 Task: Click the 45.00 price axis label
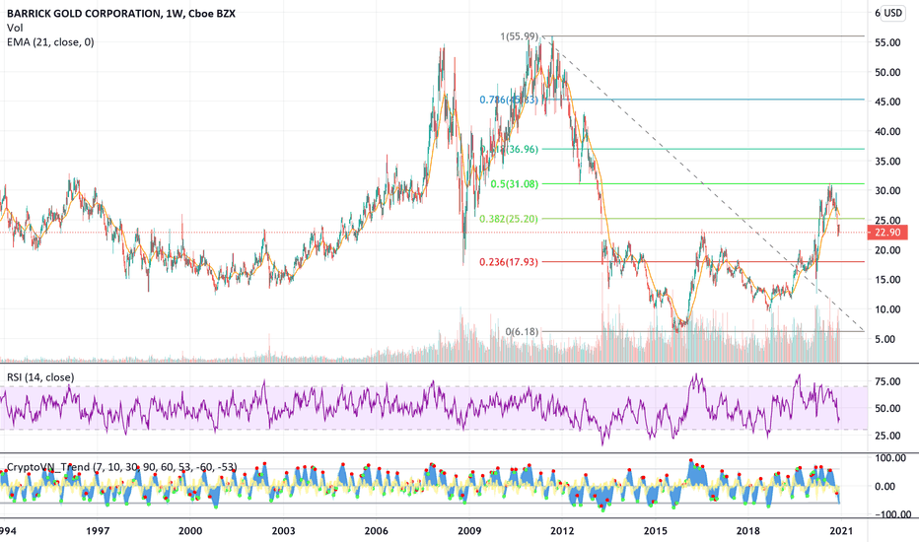click(887, 102)
